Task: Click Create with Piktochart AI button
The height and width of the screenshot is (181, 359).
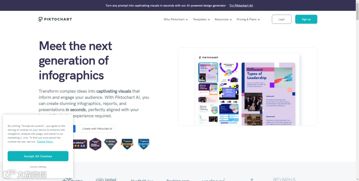Action: (97, 129)
